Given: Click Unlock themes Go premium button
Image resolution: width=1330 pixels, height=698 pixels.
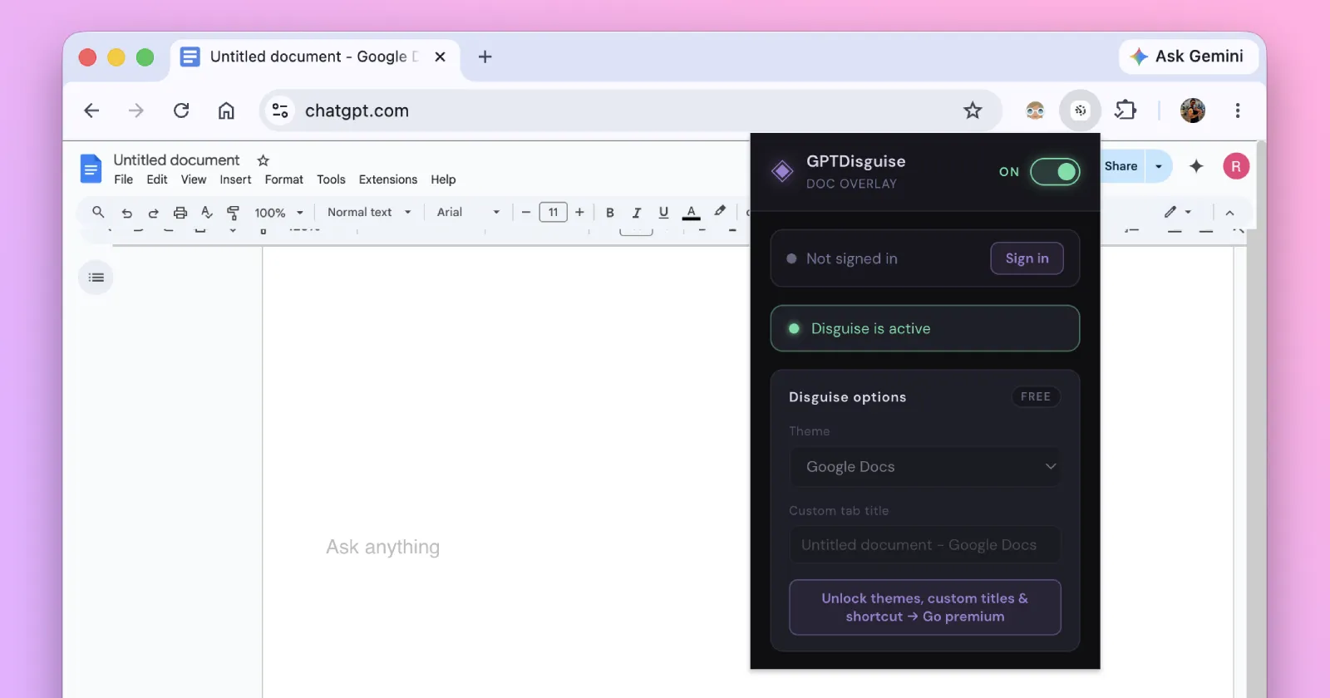Looking at the screenshot, I should coord(925,607).
